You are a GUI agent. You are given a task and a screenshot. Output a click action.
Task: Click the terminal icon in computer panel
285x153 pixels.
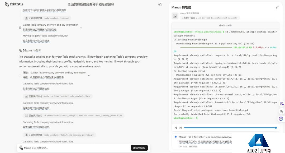click(175, 16)
